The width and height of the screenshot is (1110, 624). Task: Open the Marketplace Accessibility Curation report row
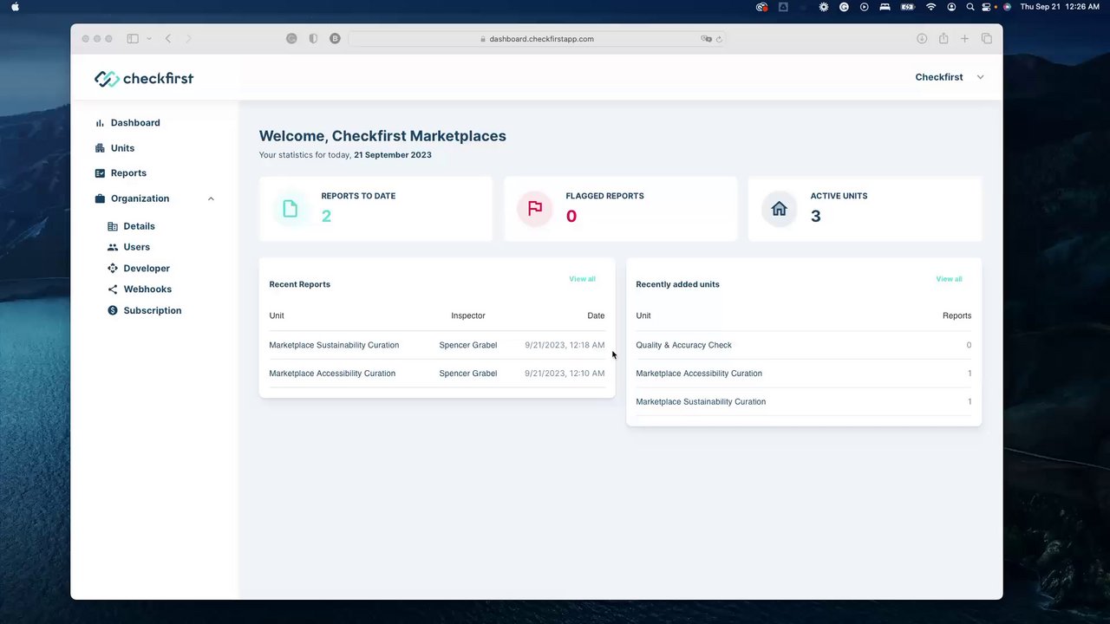pyautogui.click(x=437, y=374)
